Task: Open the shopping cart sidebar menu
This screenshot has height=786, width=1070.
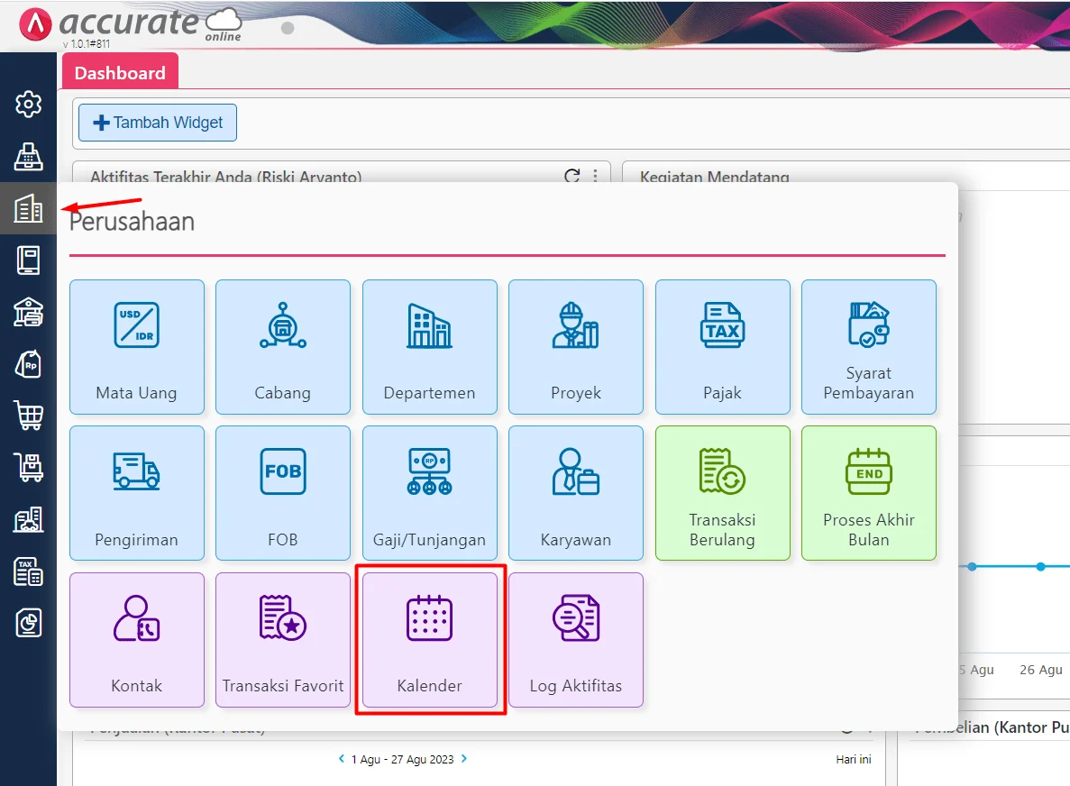Action: 29,416
